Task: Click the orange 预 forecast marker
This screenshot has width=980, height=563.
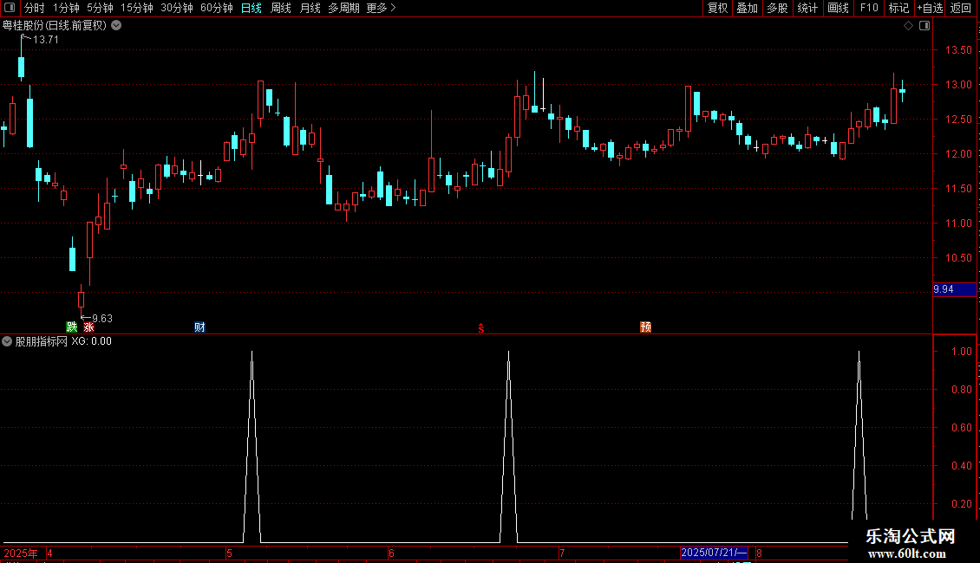Action: 645,327
